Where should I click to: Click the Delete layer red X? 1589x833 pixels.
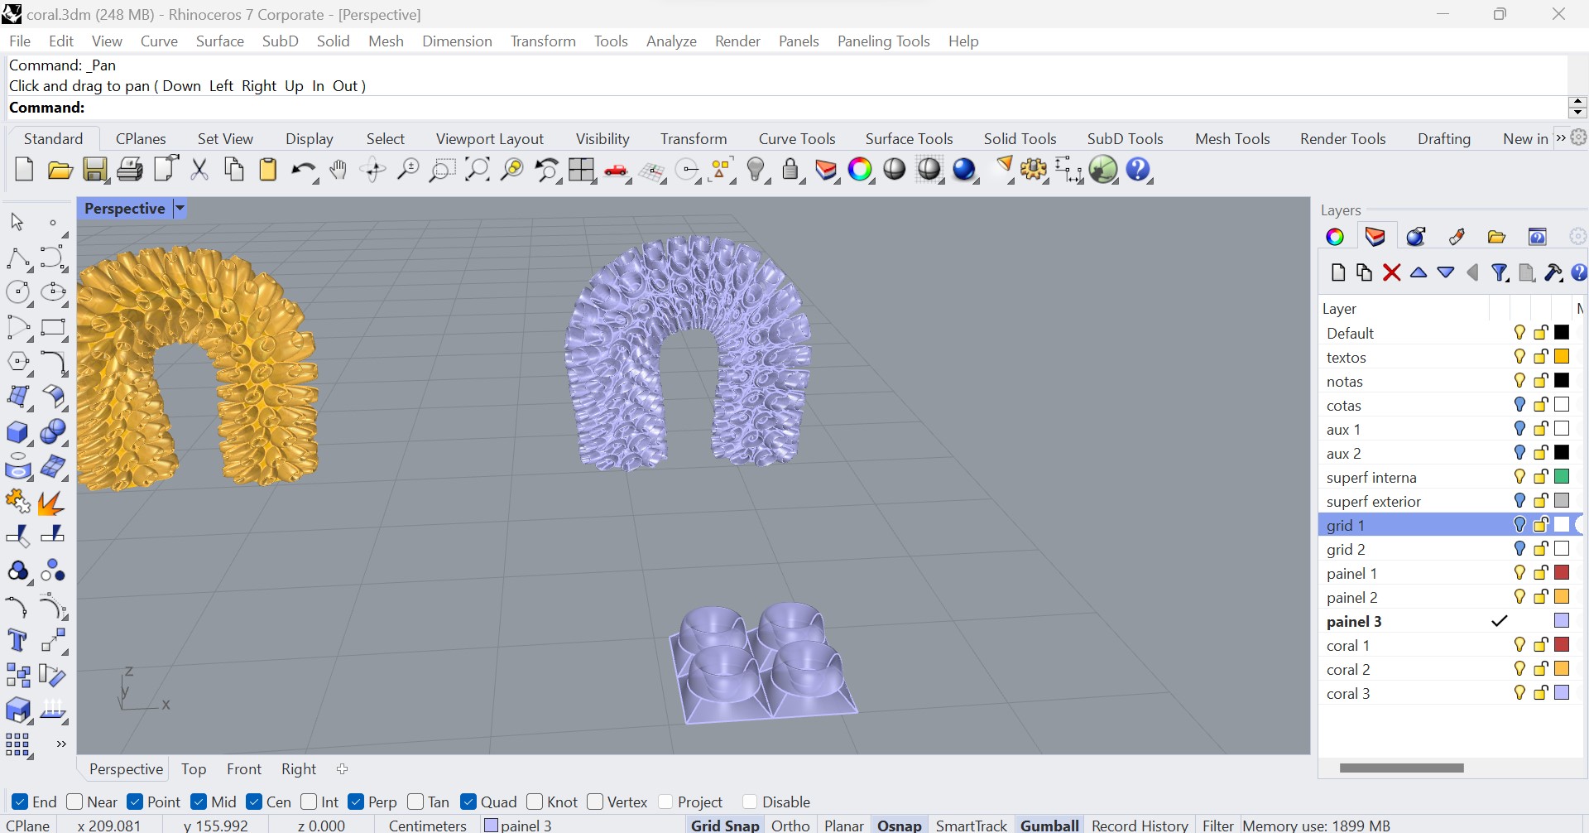click(1391, 272)
